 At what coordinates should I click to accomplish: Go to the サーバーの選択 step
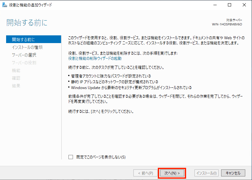point(24,55)
